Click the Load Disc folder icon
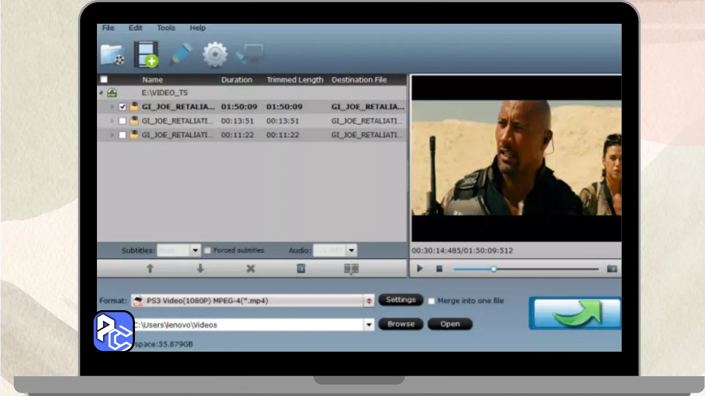Image resolution: width=705 pixels, height=396 pixels. tap(113, 54)
